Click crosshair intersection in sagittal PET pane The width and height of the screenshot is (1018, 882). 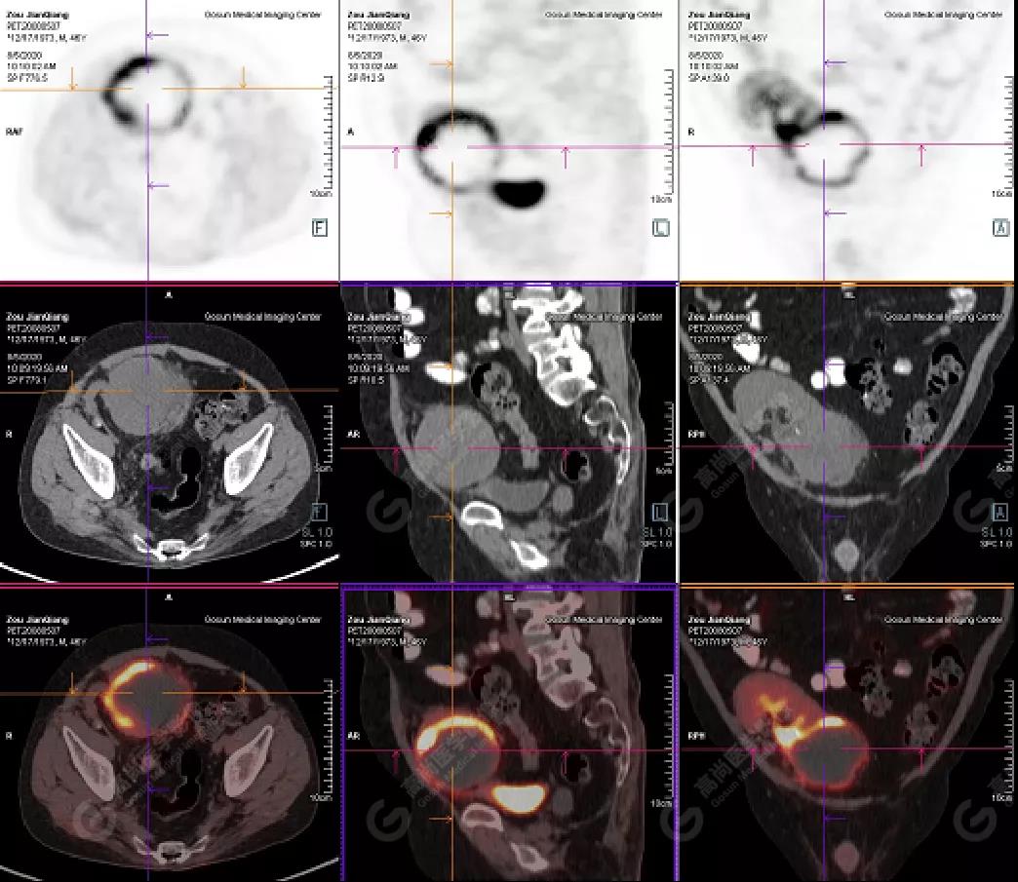452,147
